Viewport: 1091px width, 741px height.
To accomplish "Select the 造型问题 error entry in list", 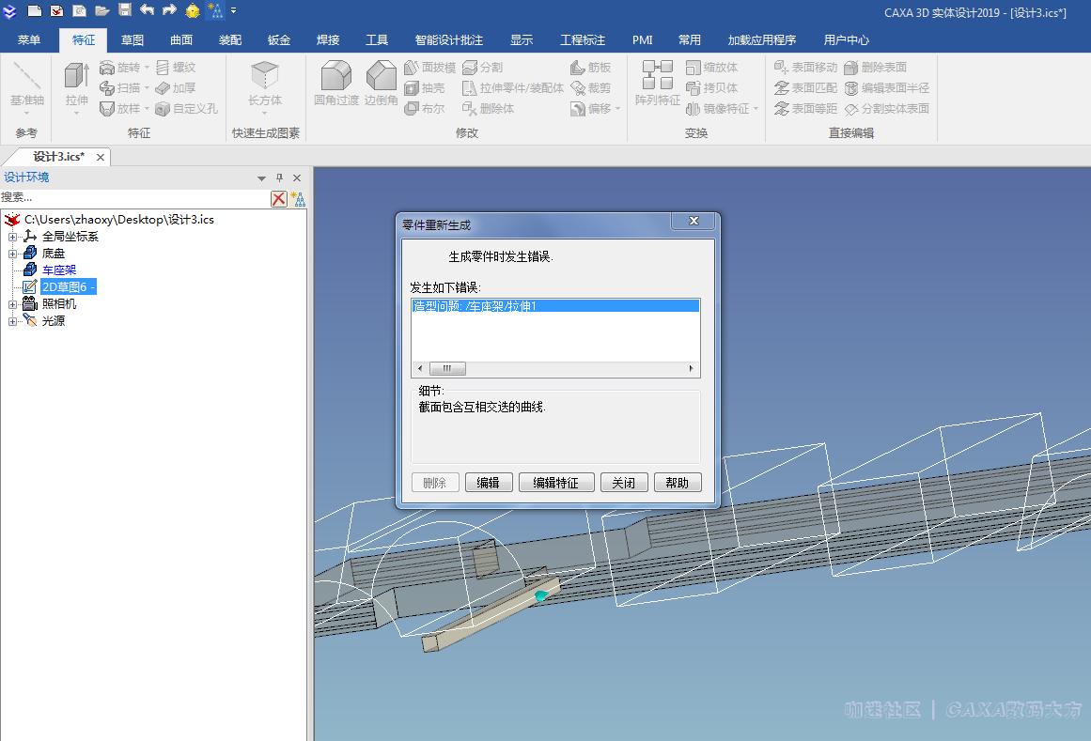I will (555, 306).
